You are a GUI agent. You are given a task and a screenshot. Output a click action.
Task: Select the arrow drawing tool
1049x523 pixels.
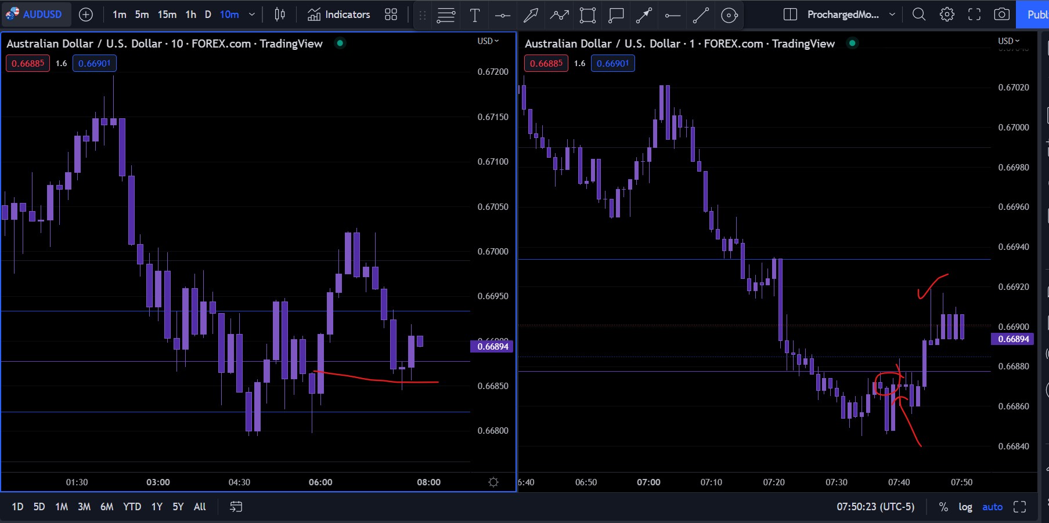click(531, 16)
